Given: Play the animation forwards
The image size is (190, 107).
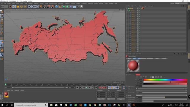Looking at the screenshot, I should click(x=87, y=88).
